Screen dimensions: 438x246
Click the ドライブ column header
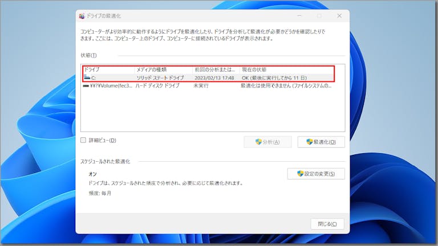point(109,69)
